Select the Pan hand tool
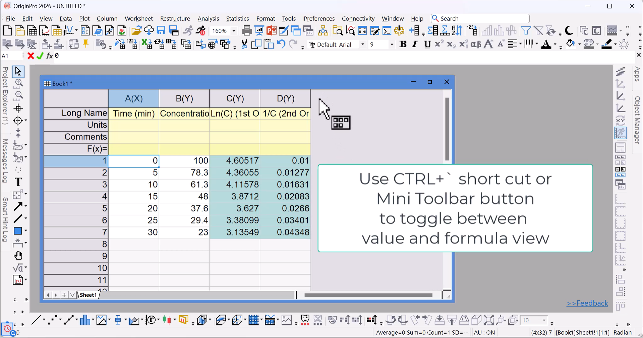 tap(18, 256)
